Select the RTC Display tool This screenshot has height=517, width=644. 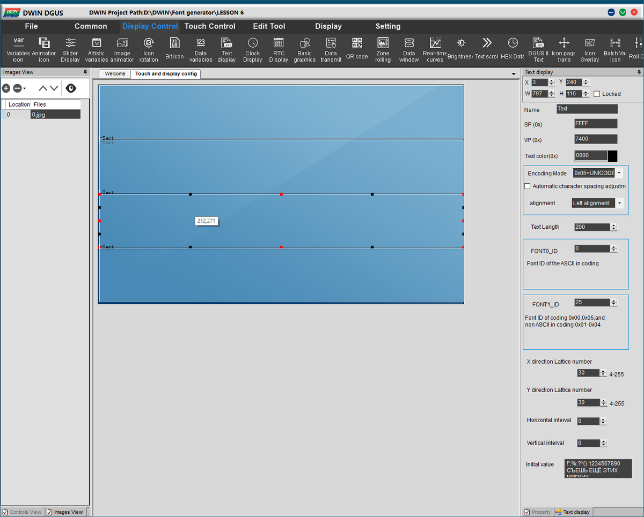coord(279,49)
